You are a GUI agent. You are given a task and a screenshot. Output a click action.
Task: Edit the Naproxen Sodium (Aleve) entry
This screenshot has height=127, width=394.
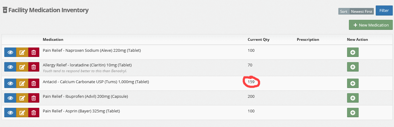coord(22,52)
